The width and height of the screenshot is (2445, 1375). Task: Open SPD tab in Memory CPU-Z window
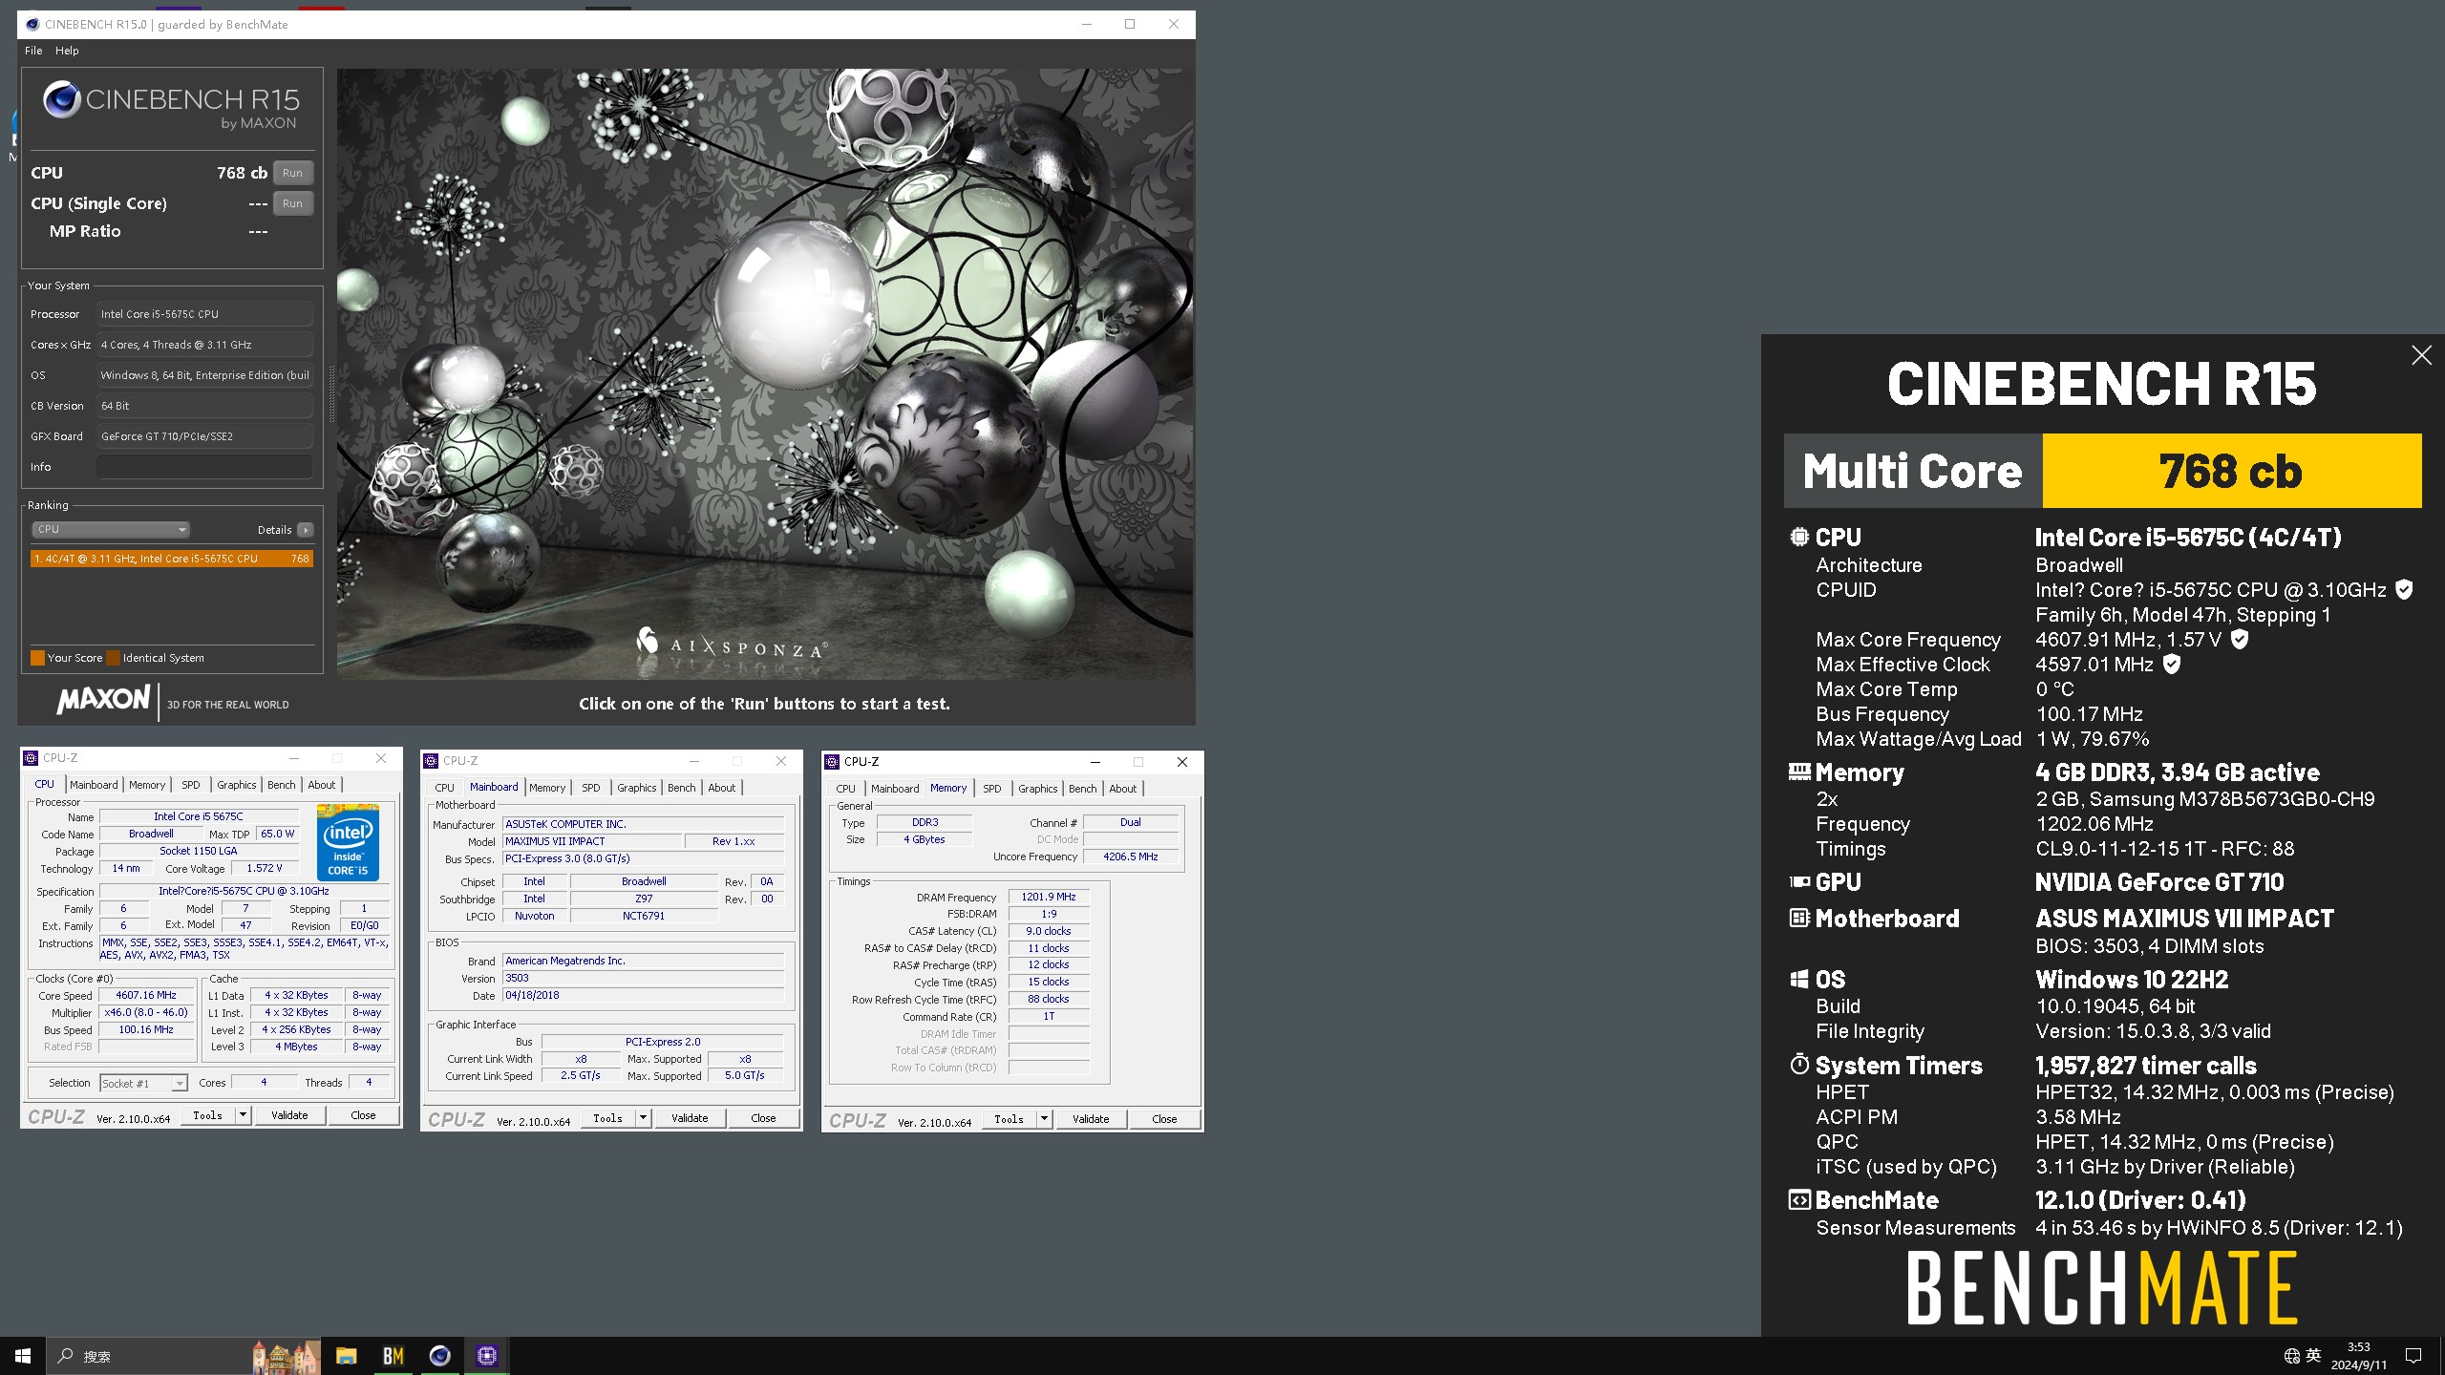click(992, 789)
